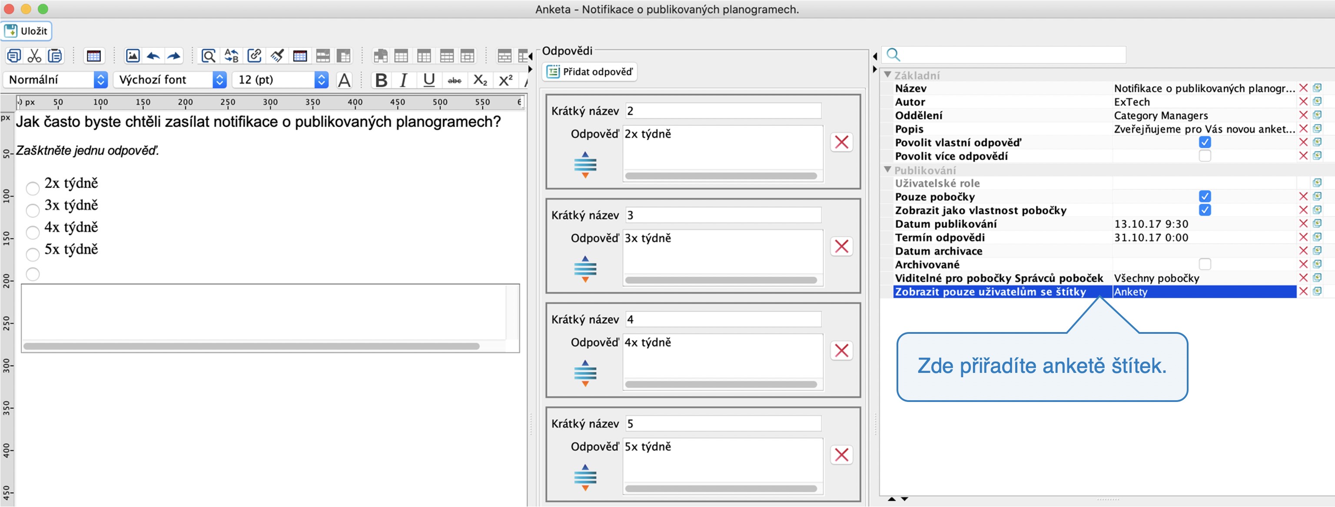Toggle Pouze pobočky checkbox
Viewport: 1335px width, 507px height.
tap(1205, 197)
